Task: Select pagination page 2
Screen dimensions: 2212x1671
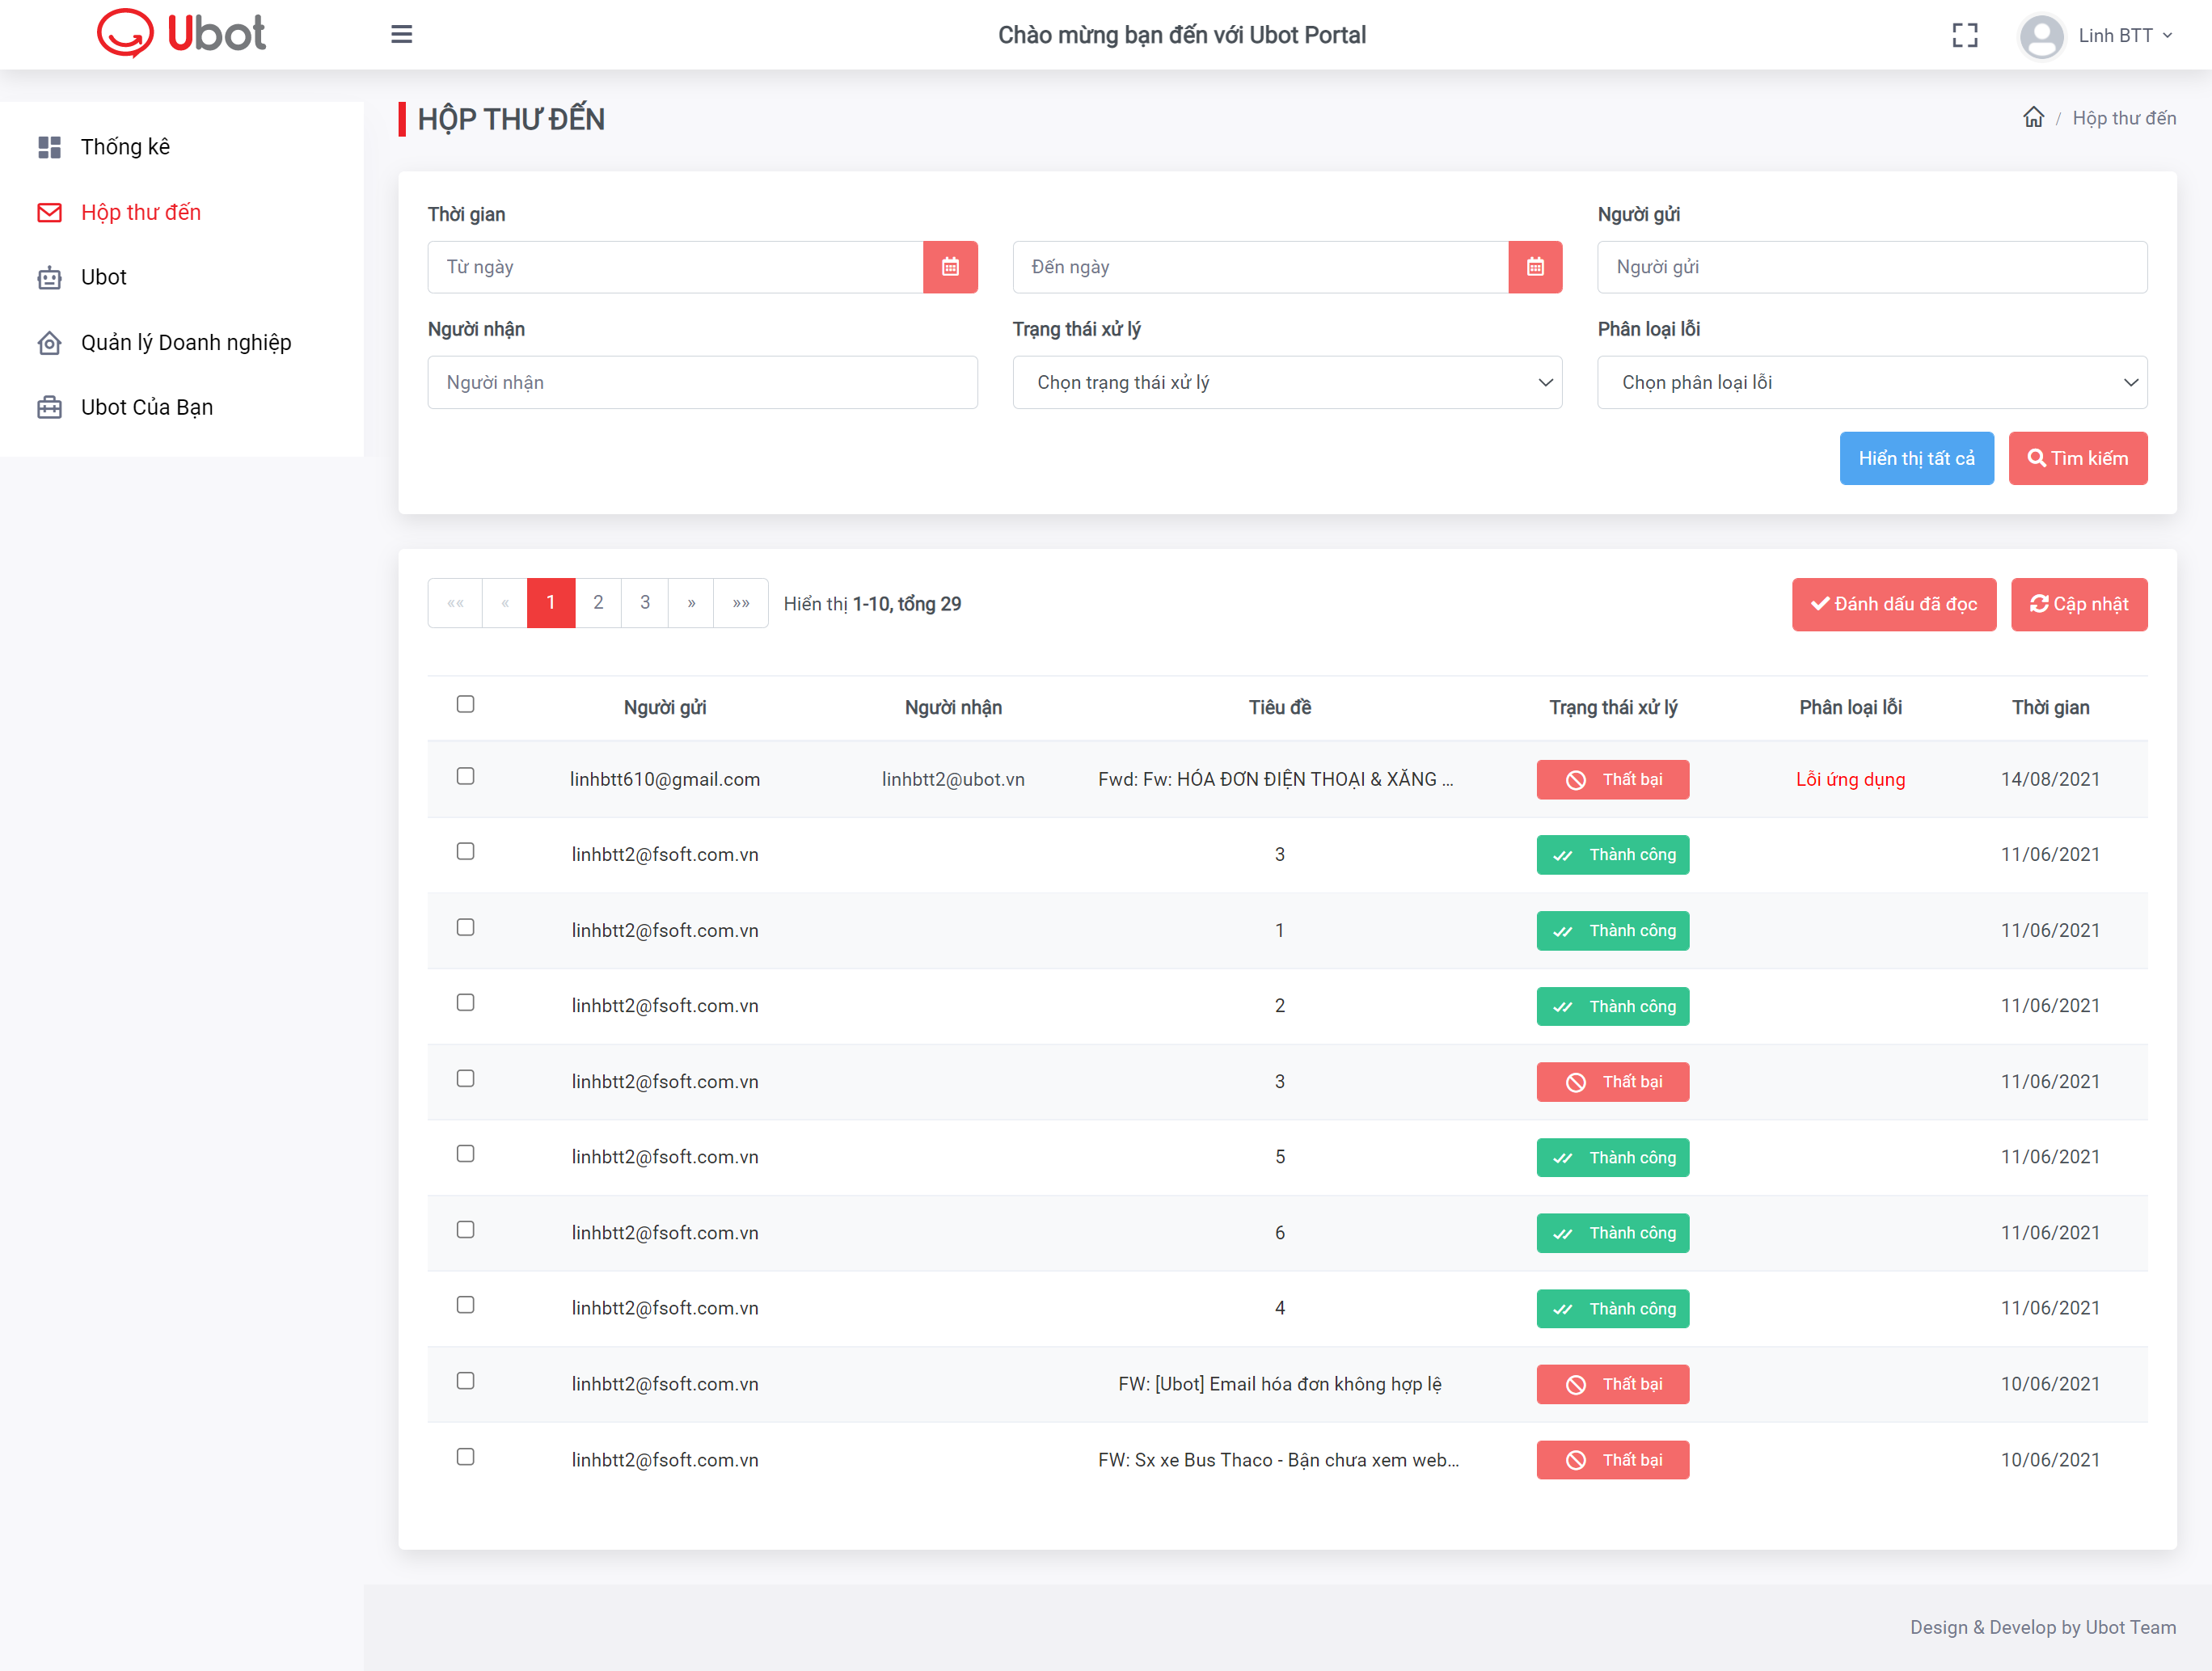Action: [x=598, y=602]
